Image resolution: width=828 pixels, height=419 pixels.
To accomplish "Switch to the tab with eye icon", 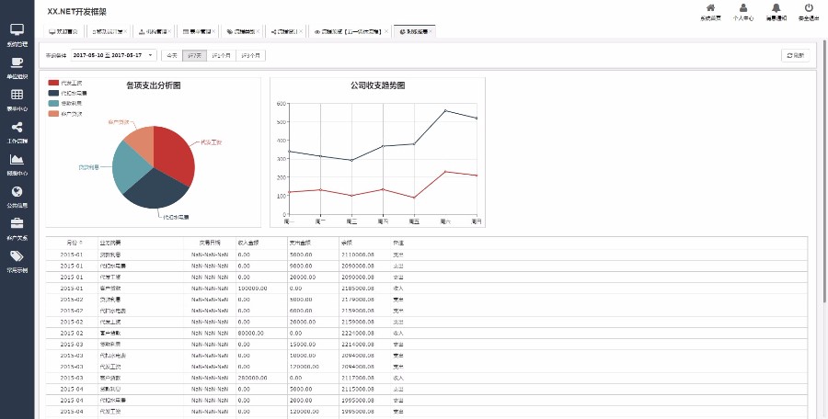I will click(348, 31).
